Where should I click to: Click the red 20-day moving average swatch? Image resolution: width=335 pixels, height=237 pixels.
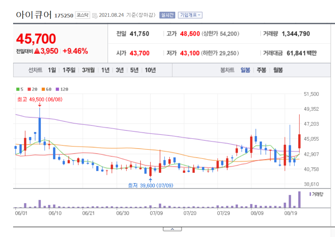pos(29,89)
